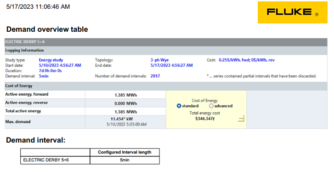
Task: Click the Total active energy label
Action: 23,111
